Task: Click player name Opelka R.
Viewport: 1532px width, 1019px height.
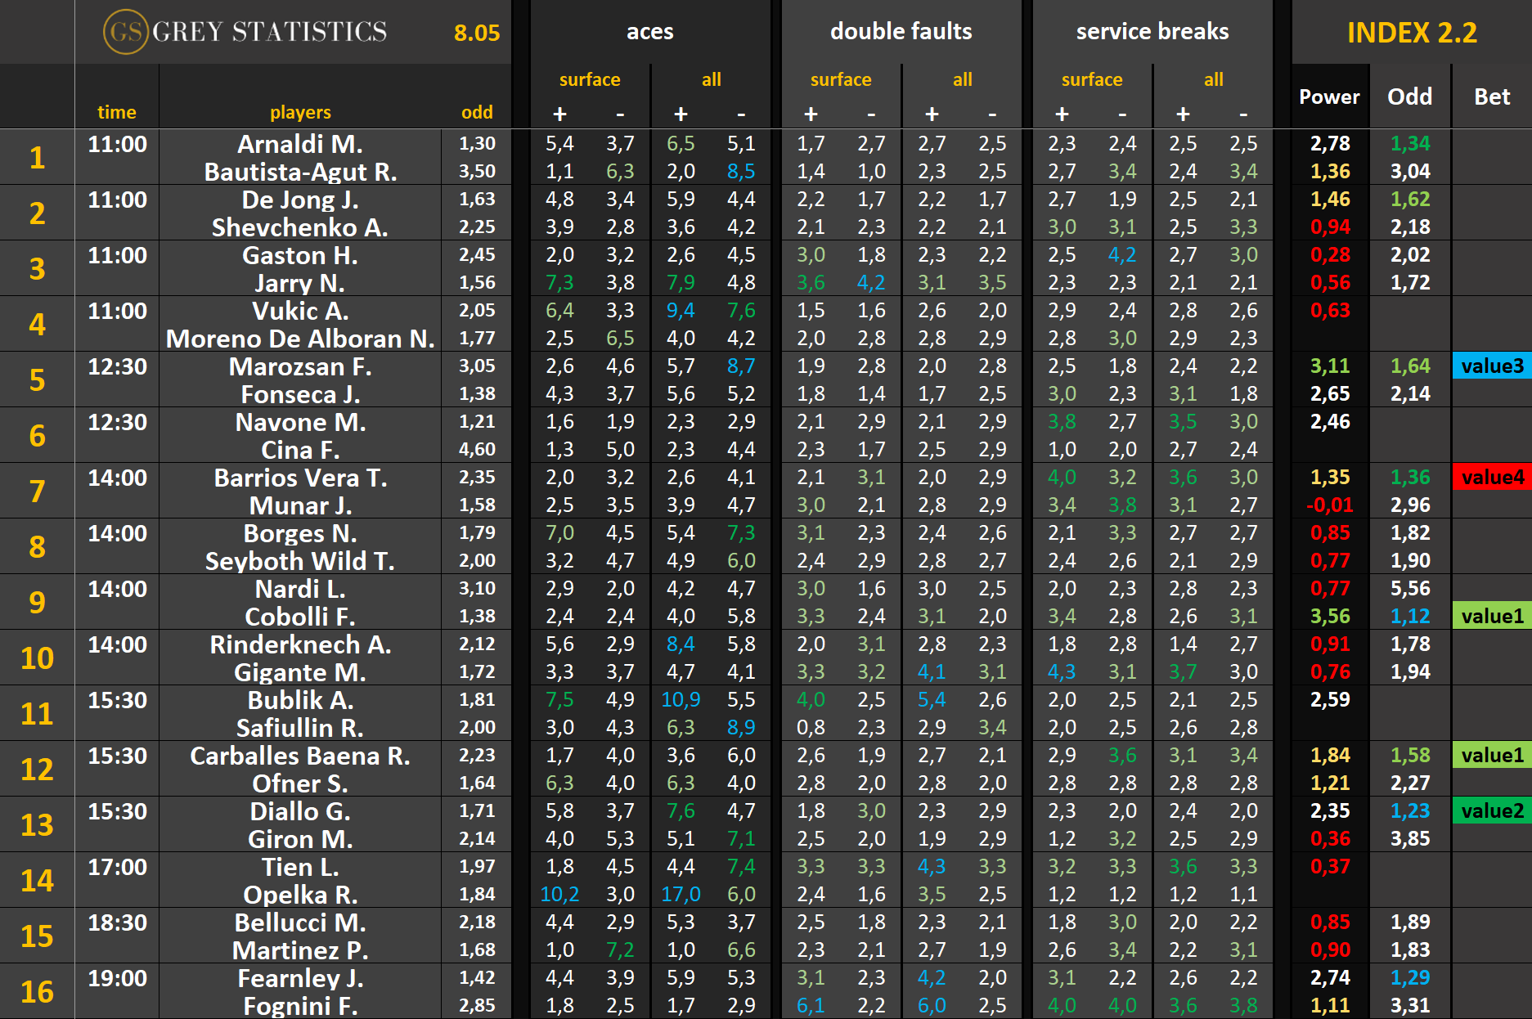Action: [x=299, y=895]
